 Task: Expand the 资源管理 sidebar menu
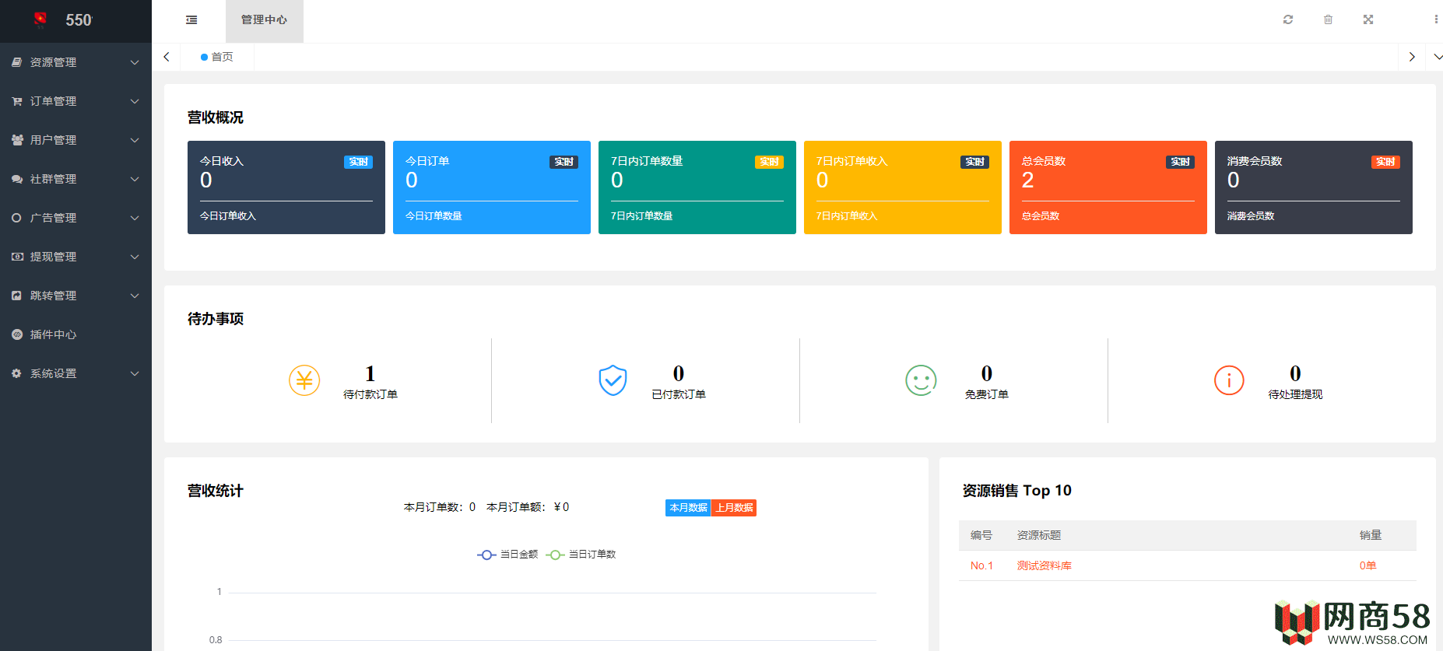(75, 62)
